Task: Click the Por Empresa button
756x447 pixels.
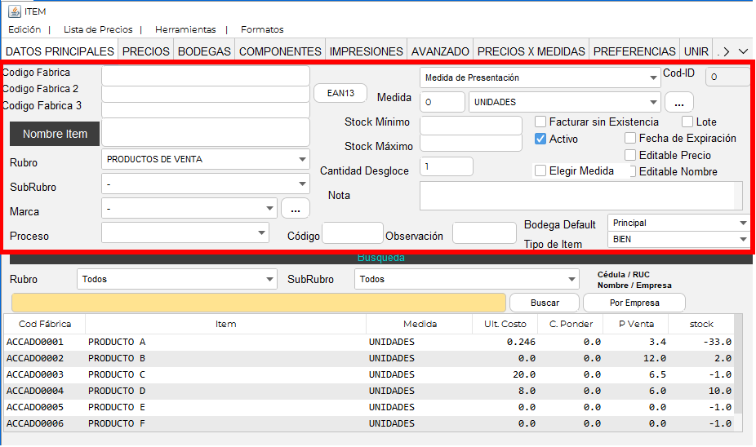Action: (634, 303)
